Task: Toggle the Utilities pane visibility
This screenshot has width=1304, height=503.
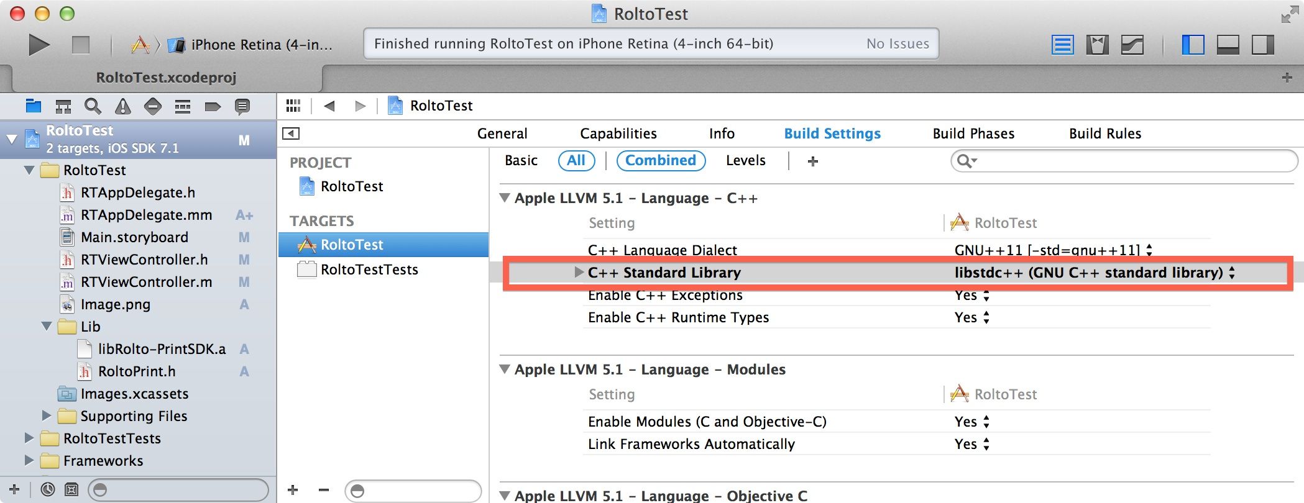Action: (1262, 45)
